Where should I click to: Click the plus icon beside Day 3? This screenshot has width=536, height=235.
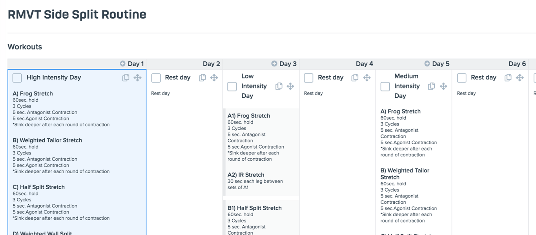click(274, 64)
